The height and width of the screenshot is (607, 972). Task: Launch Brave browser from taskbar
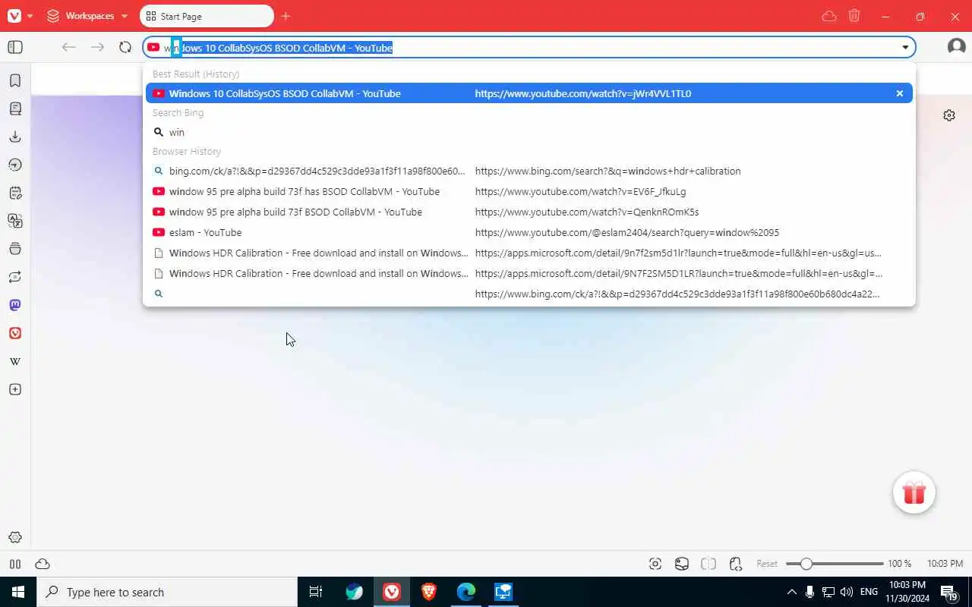point(429,592)
